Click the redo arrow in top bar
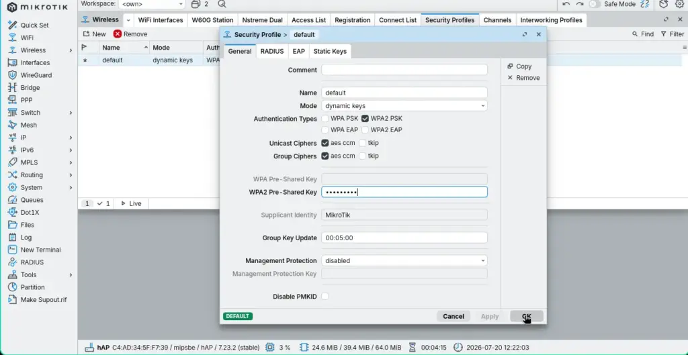The image size is (688, 355). 580,4
